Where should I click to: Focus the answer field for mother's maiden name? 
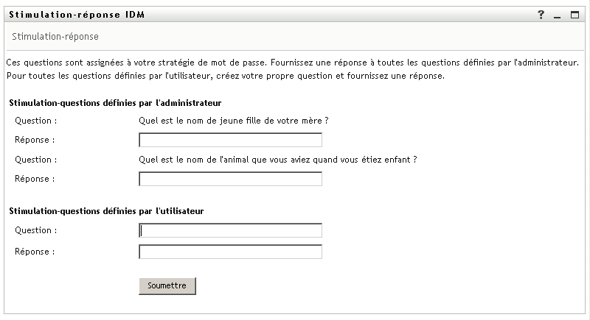230,140
